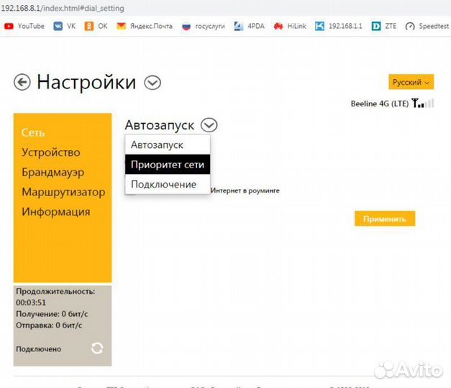Image resolution: width=451 pixels, height=388 pixels.
Task: Click the Beeline 4G (LTE) status text
Action: pos(379,103)
